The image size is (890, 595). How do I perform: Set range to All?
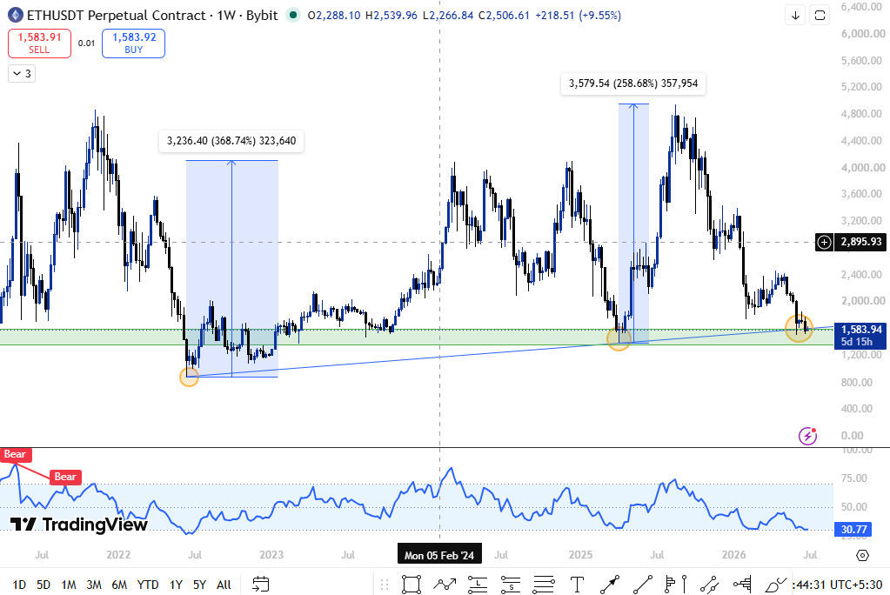coord(224,585)
